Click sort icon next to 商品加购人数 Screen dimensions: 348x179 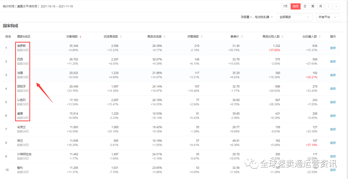(282, 37)
